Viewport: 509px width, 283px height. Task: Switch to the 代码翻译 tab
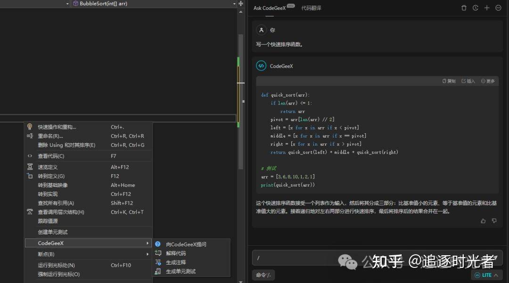311,8
